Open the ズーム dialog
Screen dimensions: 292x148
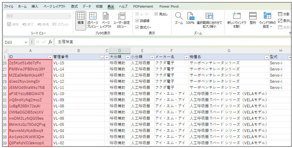coord(179,18)
